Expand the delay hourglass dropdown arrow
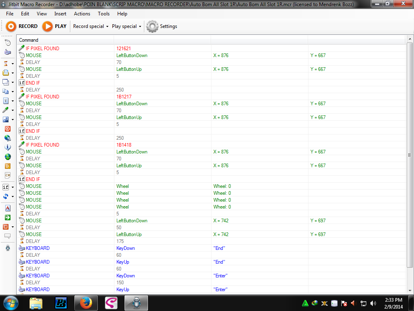This screenshot has width=414, height=311. coord(13,64)
